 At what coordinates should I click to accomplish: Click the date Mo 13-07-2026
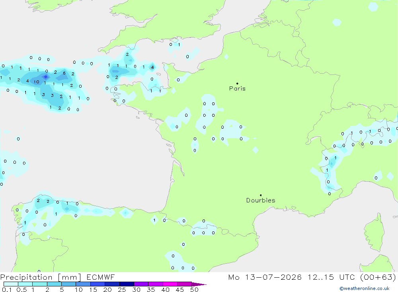tap(265, 277)
